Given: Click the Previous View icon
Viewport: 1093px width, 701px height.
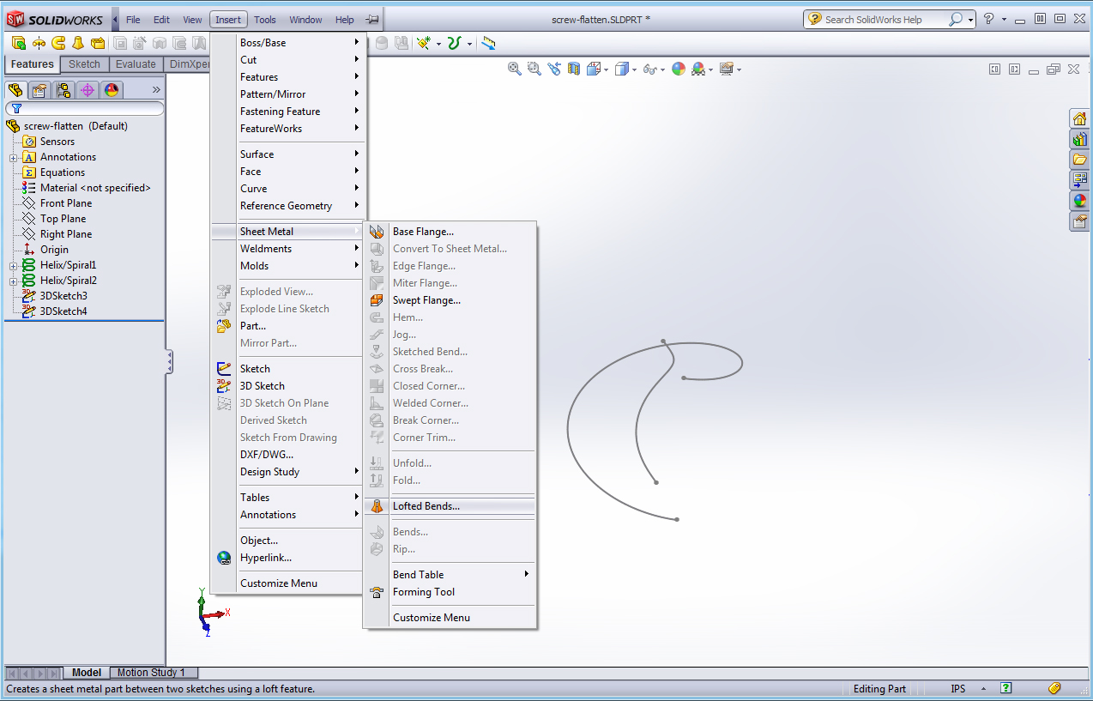Looking at the screenshot, I should pyautogui.click(x=554, y=69).
